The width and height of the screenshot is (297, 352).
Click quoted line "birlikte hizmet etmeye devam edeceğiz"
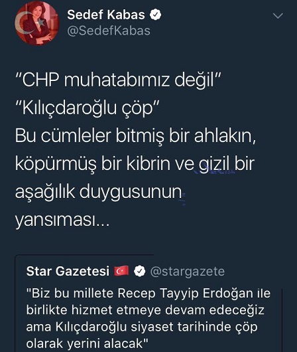[x=145, y=310]
